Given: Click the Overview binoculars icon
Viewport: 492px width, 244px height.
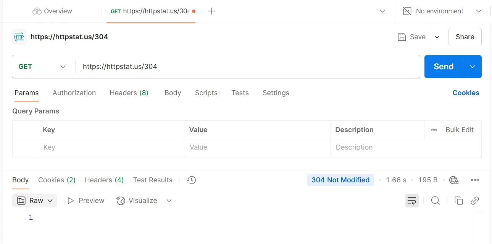Looking at the screenshot, I should pos(37,11).
